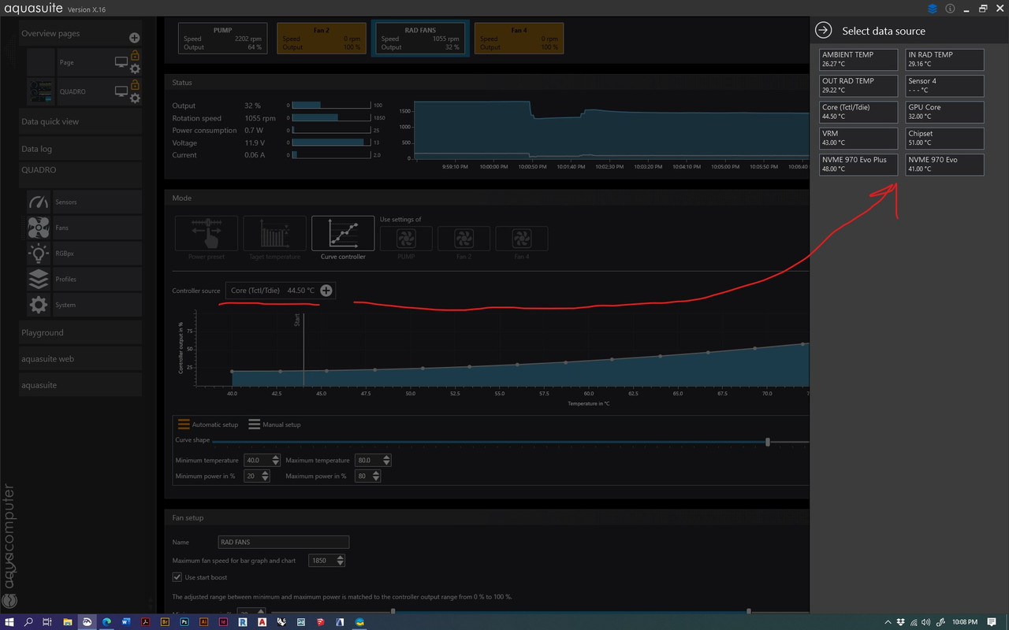
Task: Select Manual setup option
Action: click(274, 424)
